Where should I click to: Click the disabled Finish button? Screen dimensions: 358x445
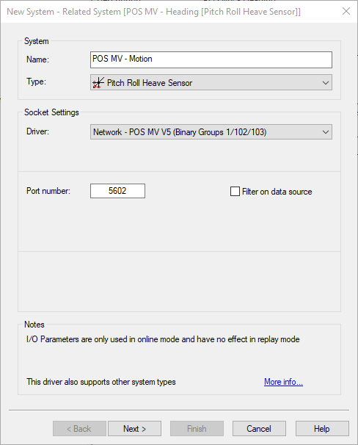coord(197,429)
